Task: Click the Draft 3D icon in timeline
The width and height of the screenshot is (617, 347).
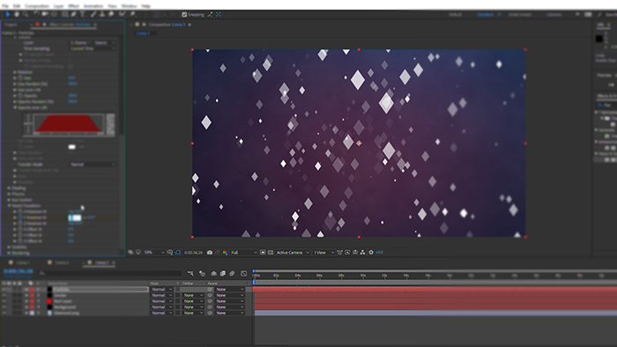Action: point(202,273)
